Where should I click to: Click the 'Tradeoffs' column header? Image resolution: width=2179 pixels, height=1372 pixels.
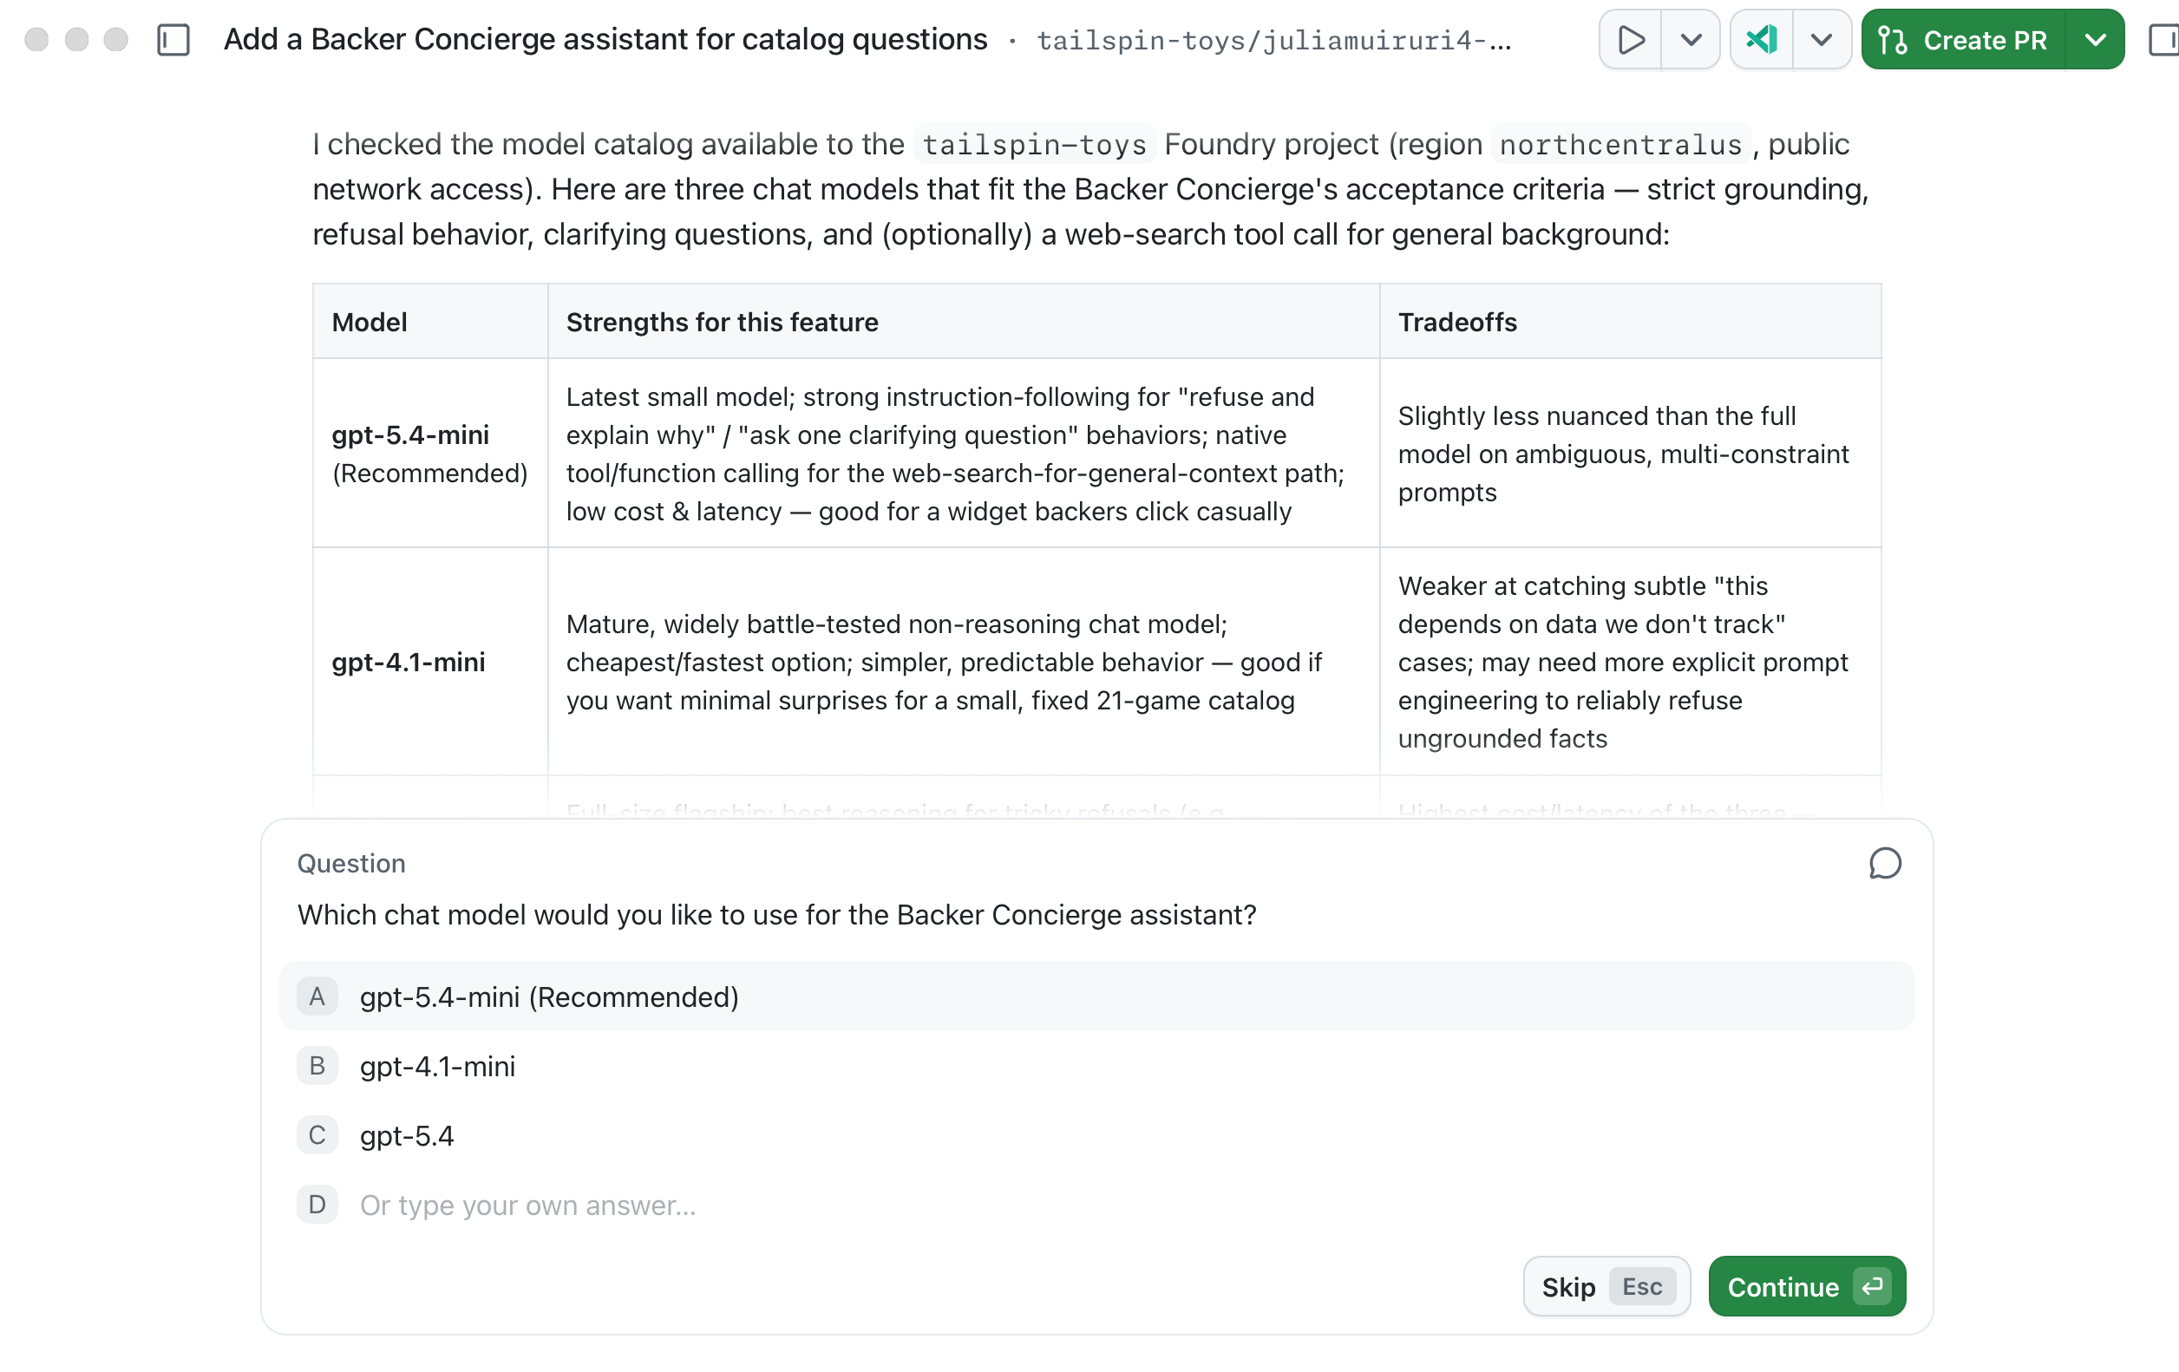(1630, 321)
